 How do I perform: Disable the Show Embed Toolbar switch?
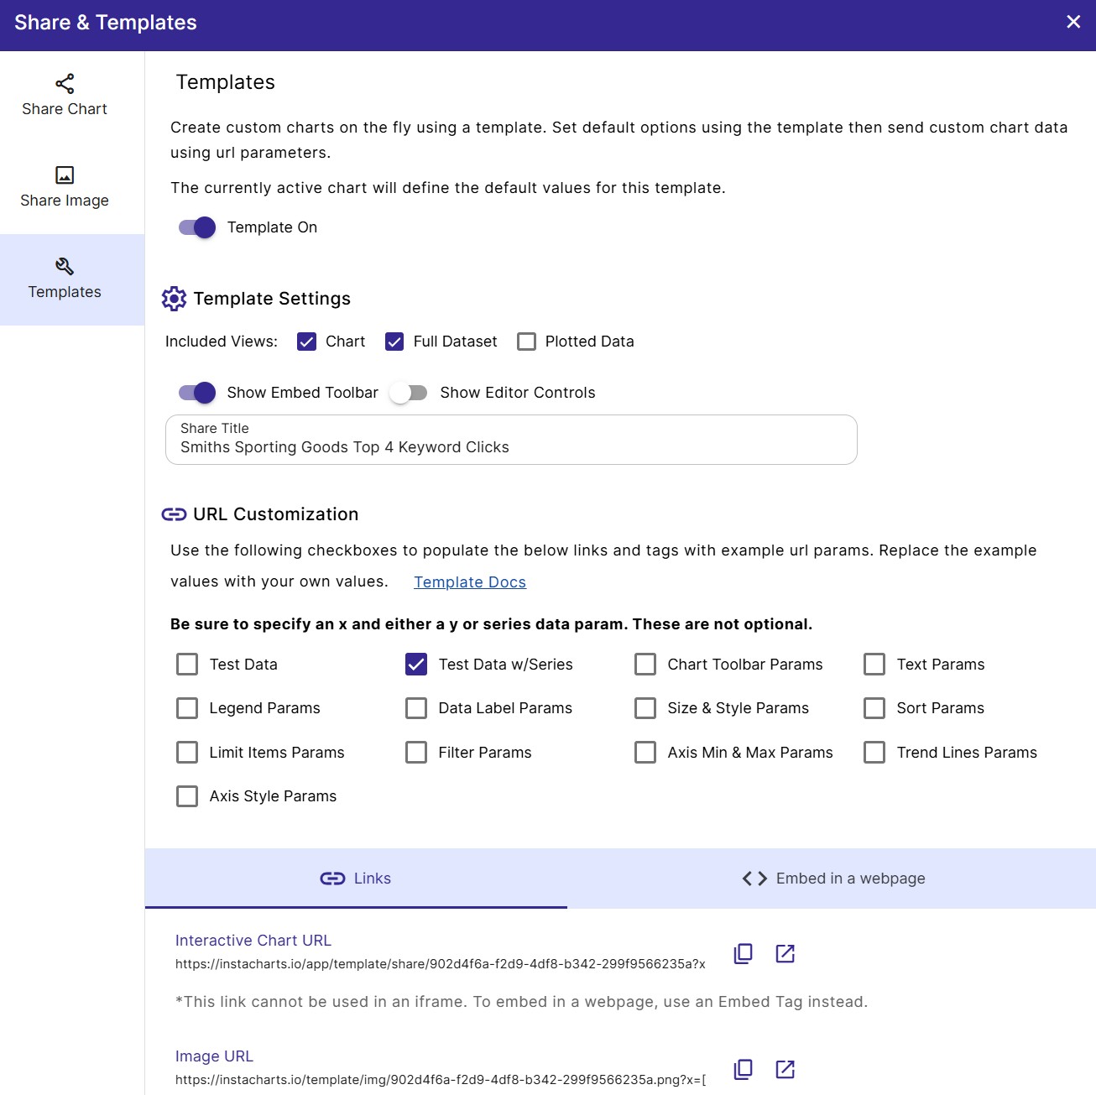pos(197,393)
